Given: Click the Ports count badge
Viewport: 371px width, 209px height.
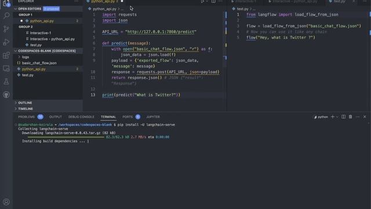Looking at the screenshot, I should tap(138, 117).
